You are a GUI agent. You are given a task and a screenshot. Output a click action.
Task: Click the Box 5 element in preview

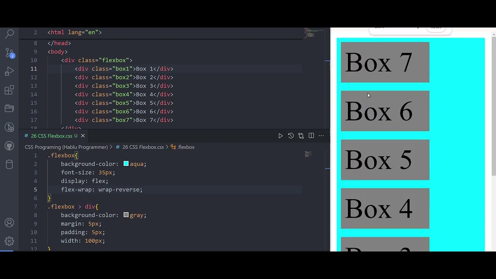tap(385, 160)
